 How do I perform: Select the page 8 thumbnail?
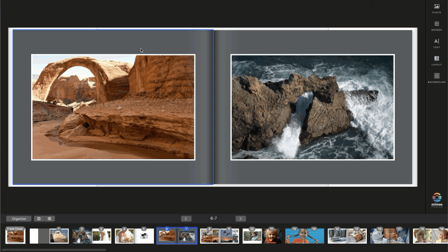click(210, 236)
